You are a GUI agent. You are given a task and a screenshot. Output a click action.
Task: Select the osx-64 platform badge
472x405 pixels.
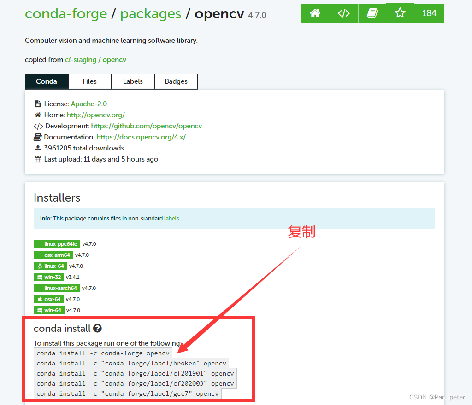coord(49,299)
